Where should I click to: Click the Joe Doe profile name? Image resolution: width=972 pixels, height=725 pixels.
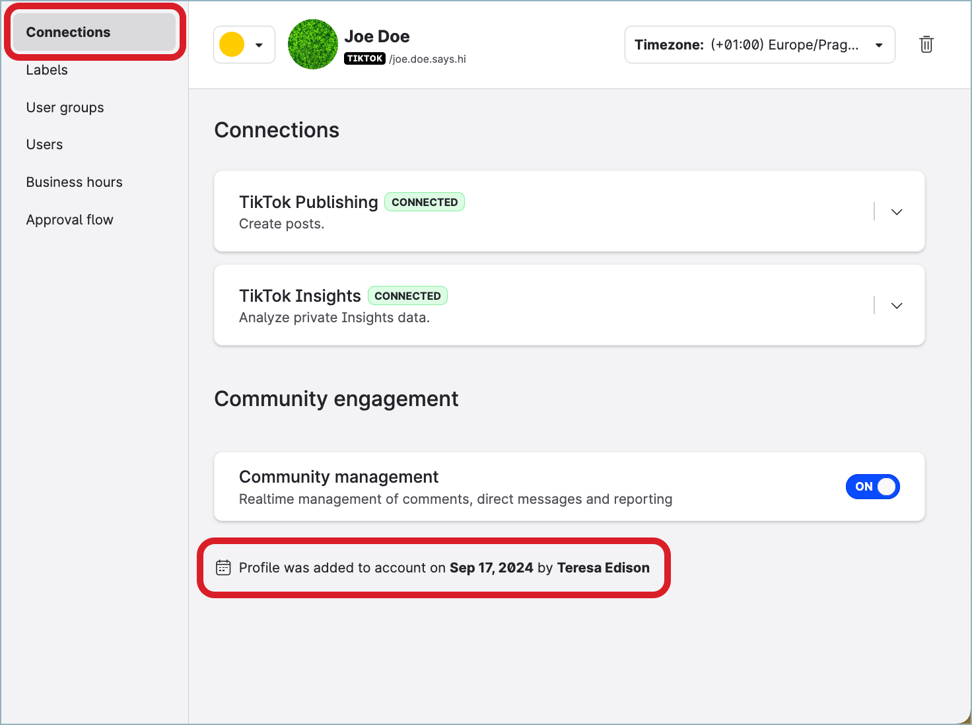coord(376,36)
